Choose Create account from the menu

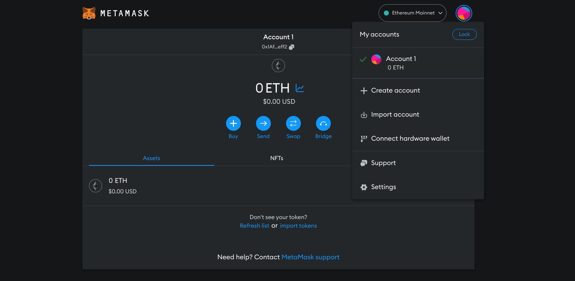[x=418, y=91]
